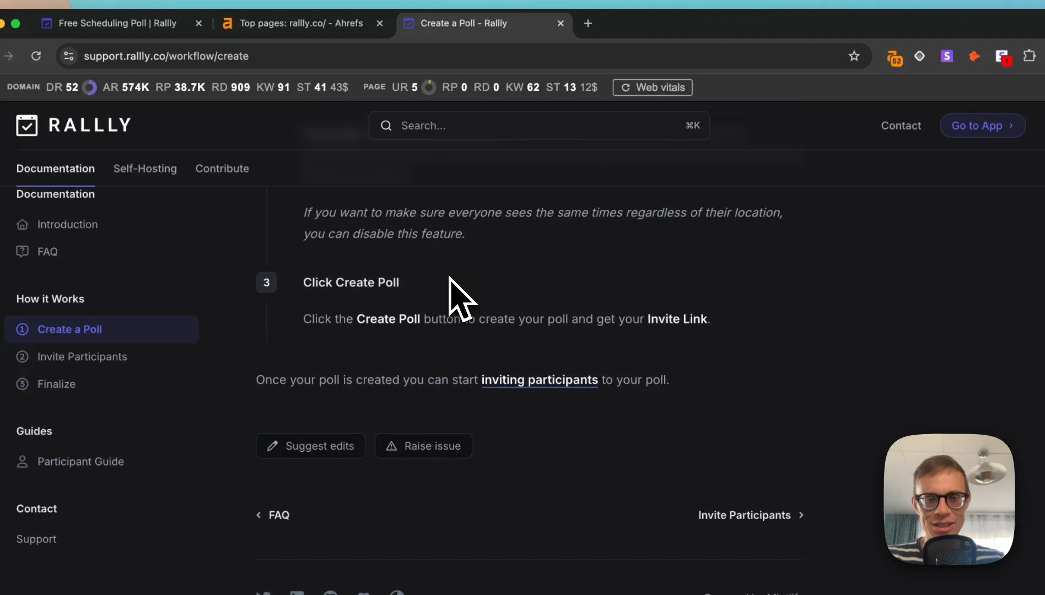The width and height of the screenshot is (1045, 595).
Task: Click the address bar URL
Action: [x=166, y=56]
